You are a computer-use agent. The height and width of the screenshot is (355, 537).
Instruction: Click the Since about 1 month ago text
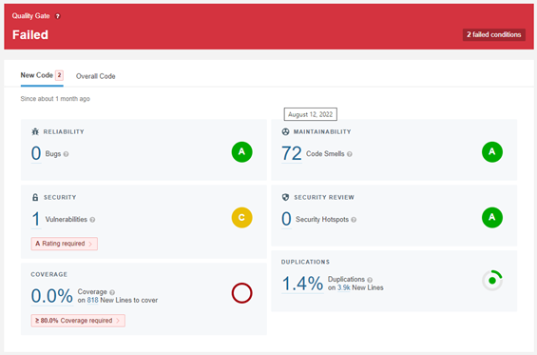(55, 99)
